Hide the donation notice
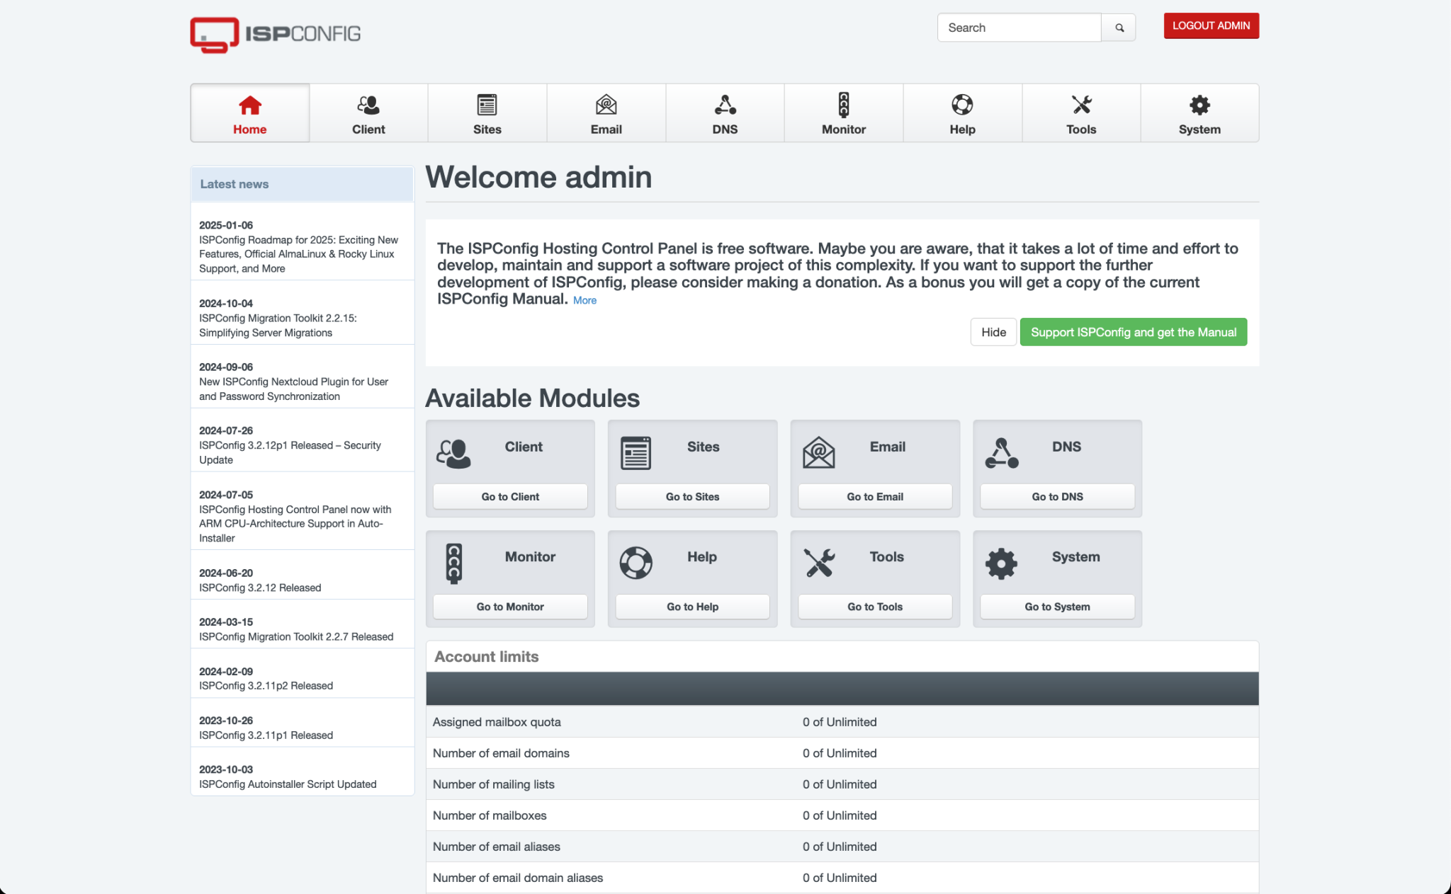Viewport: 1451px width, 894px height. point(993,332)
